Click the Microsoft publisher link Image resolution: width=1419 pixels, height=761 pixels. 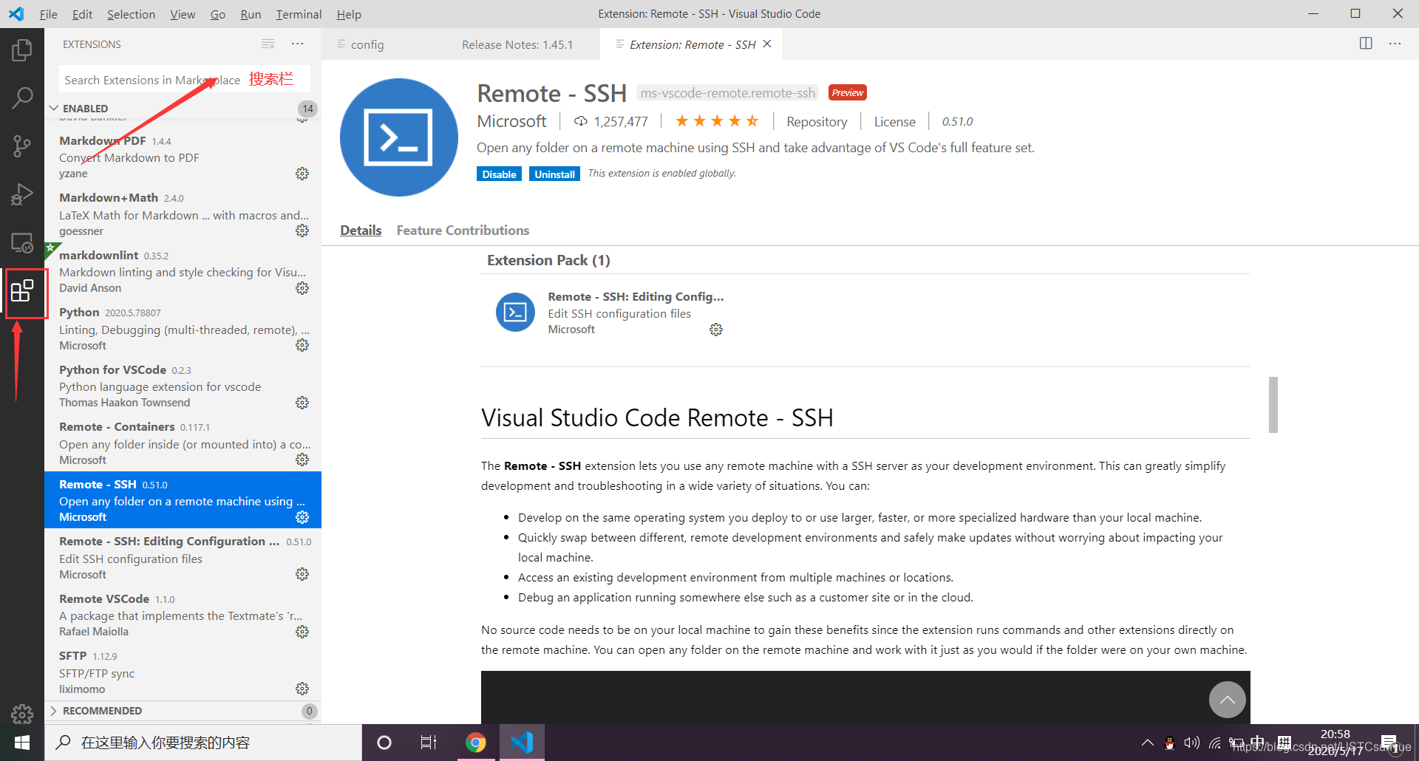[x=511, y=121]
